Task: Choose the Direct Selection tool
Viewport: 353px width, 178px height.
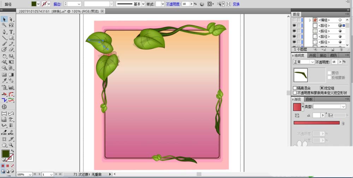Action: point(11,19)
